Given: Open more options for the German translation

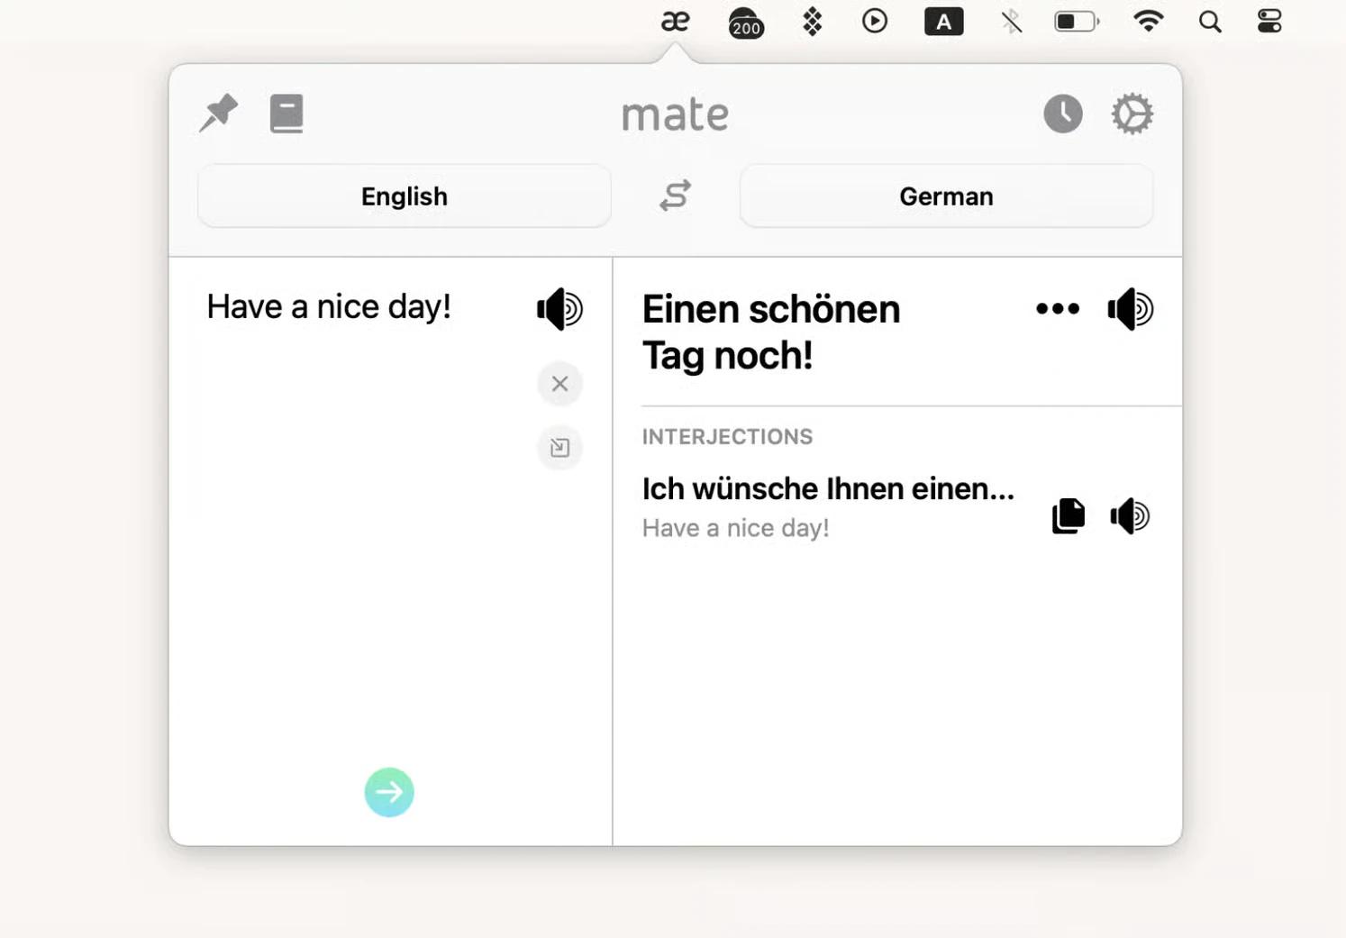Looking at the screenshot, I should point(1057,309).
